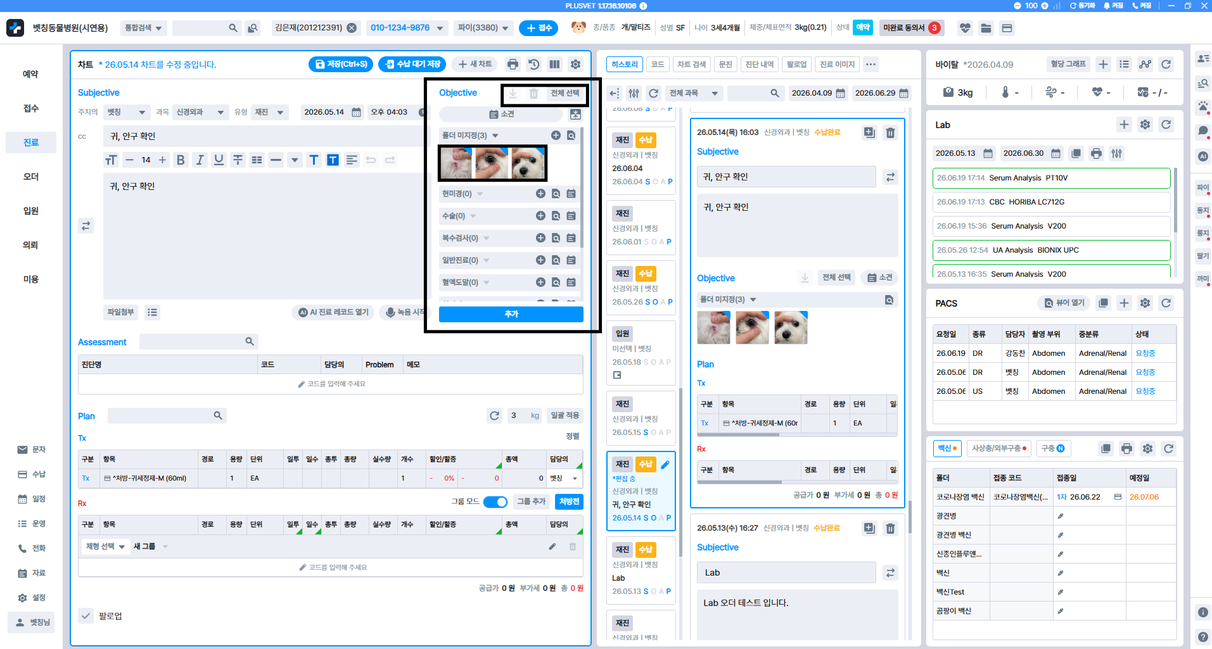Switch to the 차트 검색 tab

pyautogui.click(x=691, y=64)
